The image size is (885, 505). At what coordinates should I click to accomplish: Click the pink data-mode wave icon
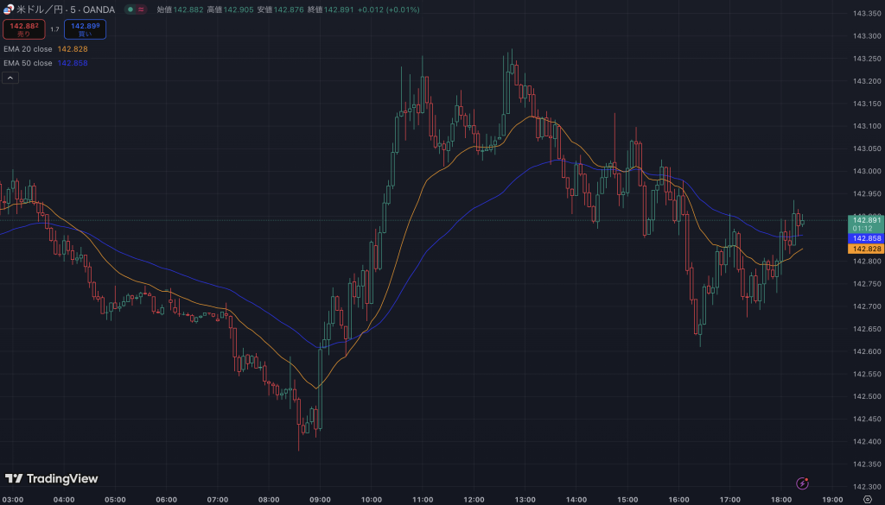[x=142, y=9]
